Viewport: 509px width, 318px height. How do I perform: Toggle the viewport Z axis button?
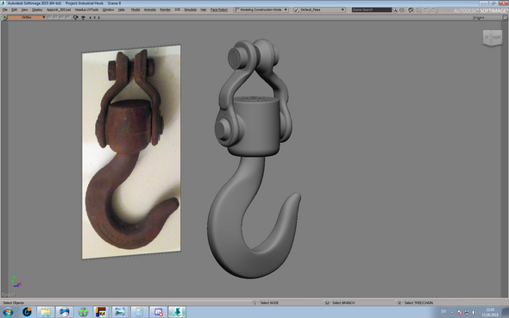click(98, 18)
